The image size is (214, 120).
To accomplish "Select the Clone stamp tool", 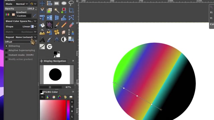I will 42,32.
